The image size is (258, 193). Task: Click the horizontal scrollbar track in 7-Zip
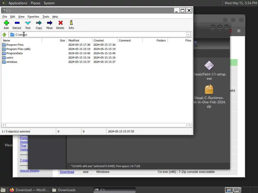[96, 125]
